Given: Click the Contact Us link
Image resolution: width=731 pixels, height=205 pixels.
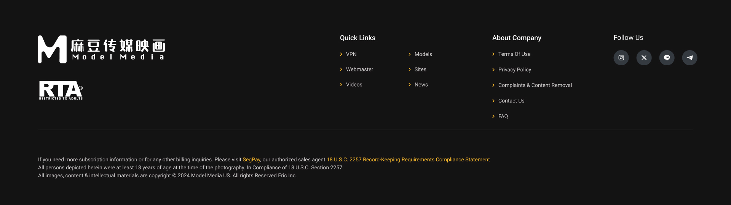Looking at the screenshot, I should click(511, 101).
